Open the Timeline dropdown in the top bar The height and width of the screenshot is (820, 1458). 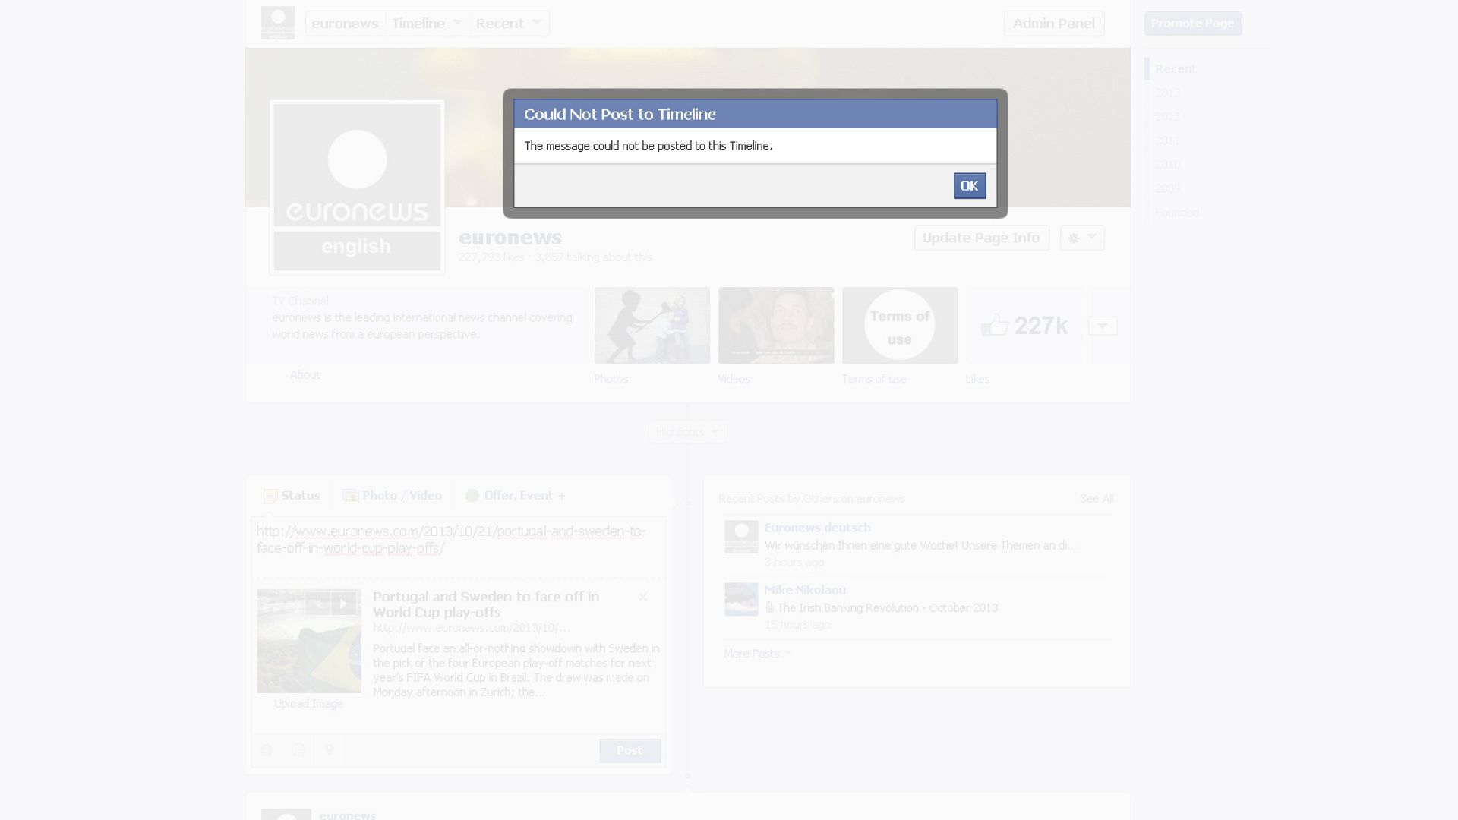[427, 23]
